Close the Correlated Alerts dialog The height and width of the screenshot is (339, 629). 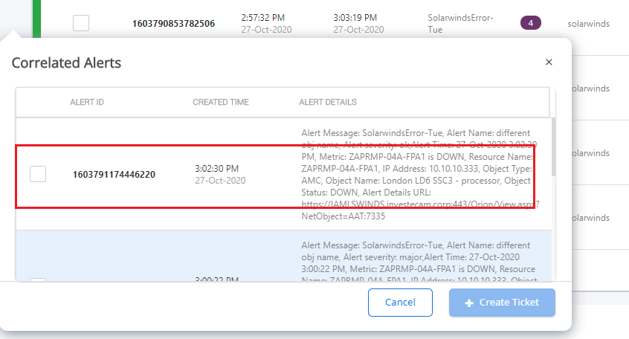click(x=549, y=62)
